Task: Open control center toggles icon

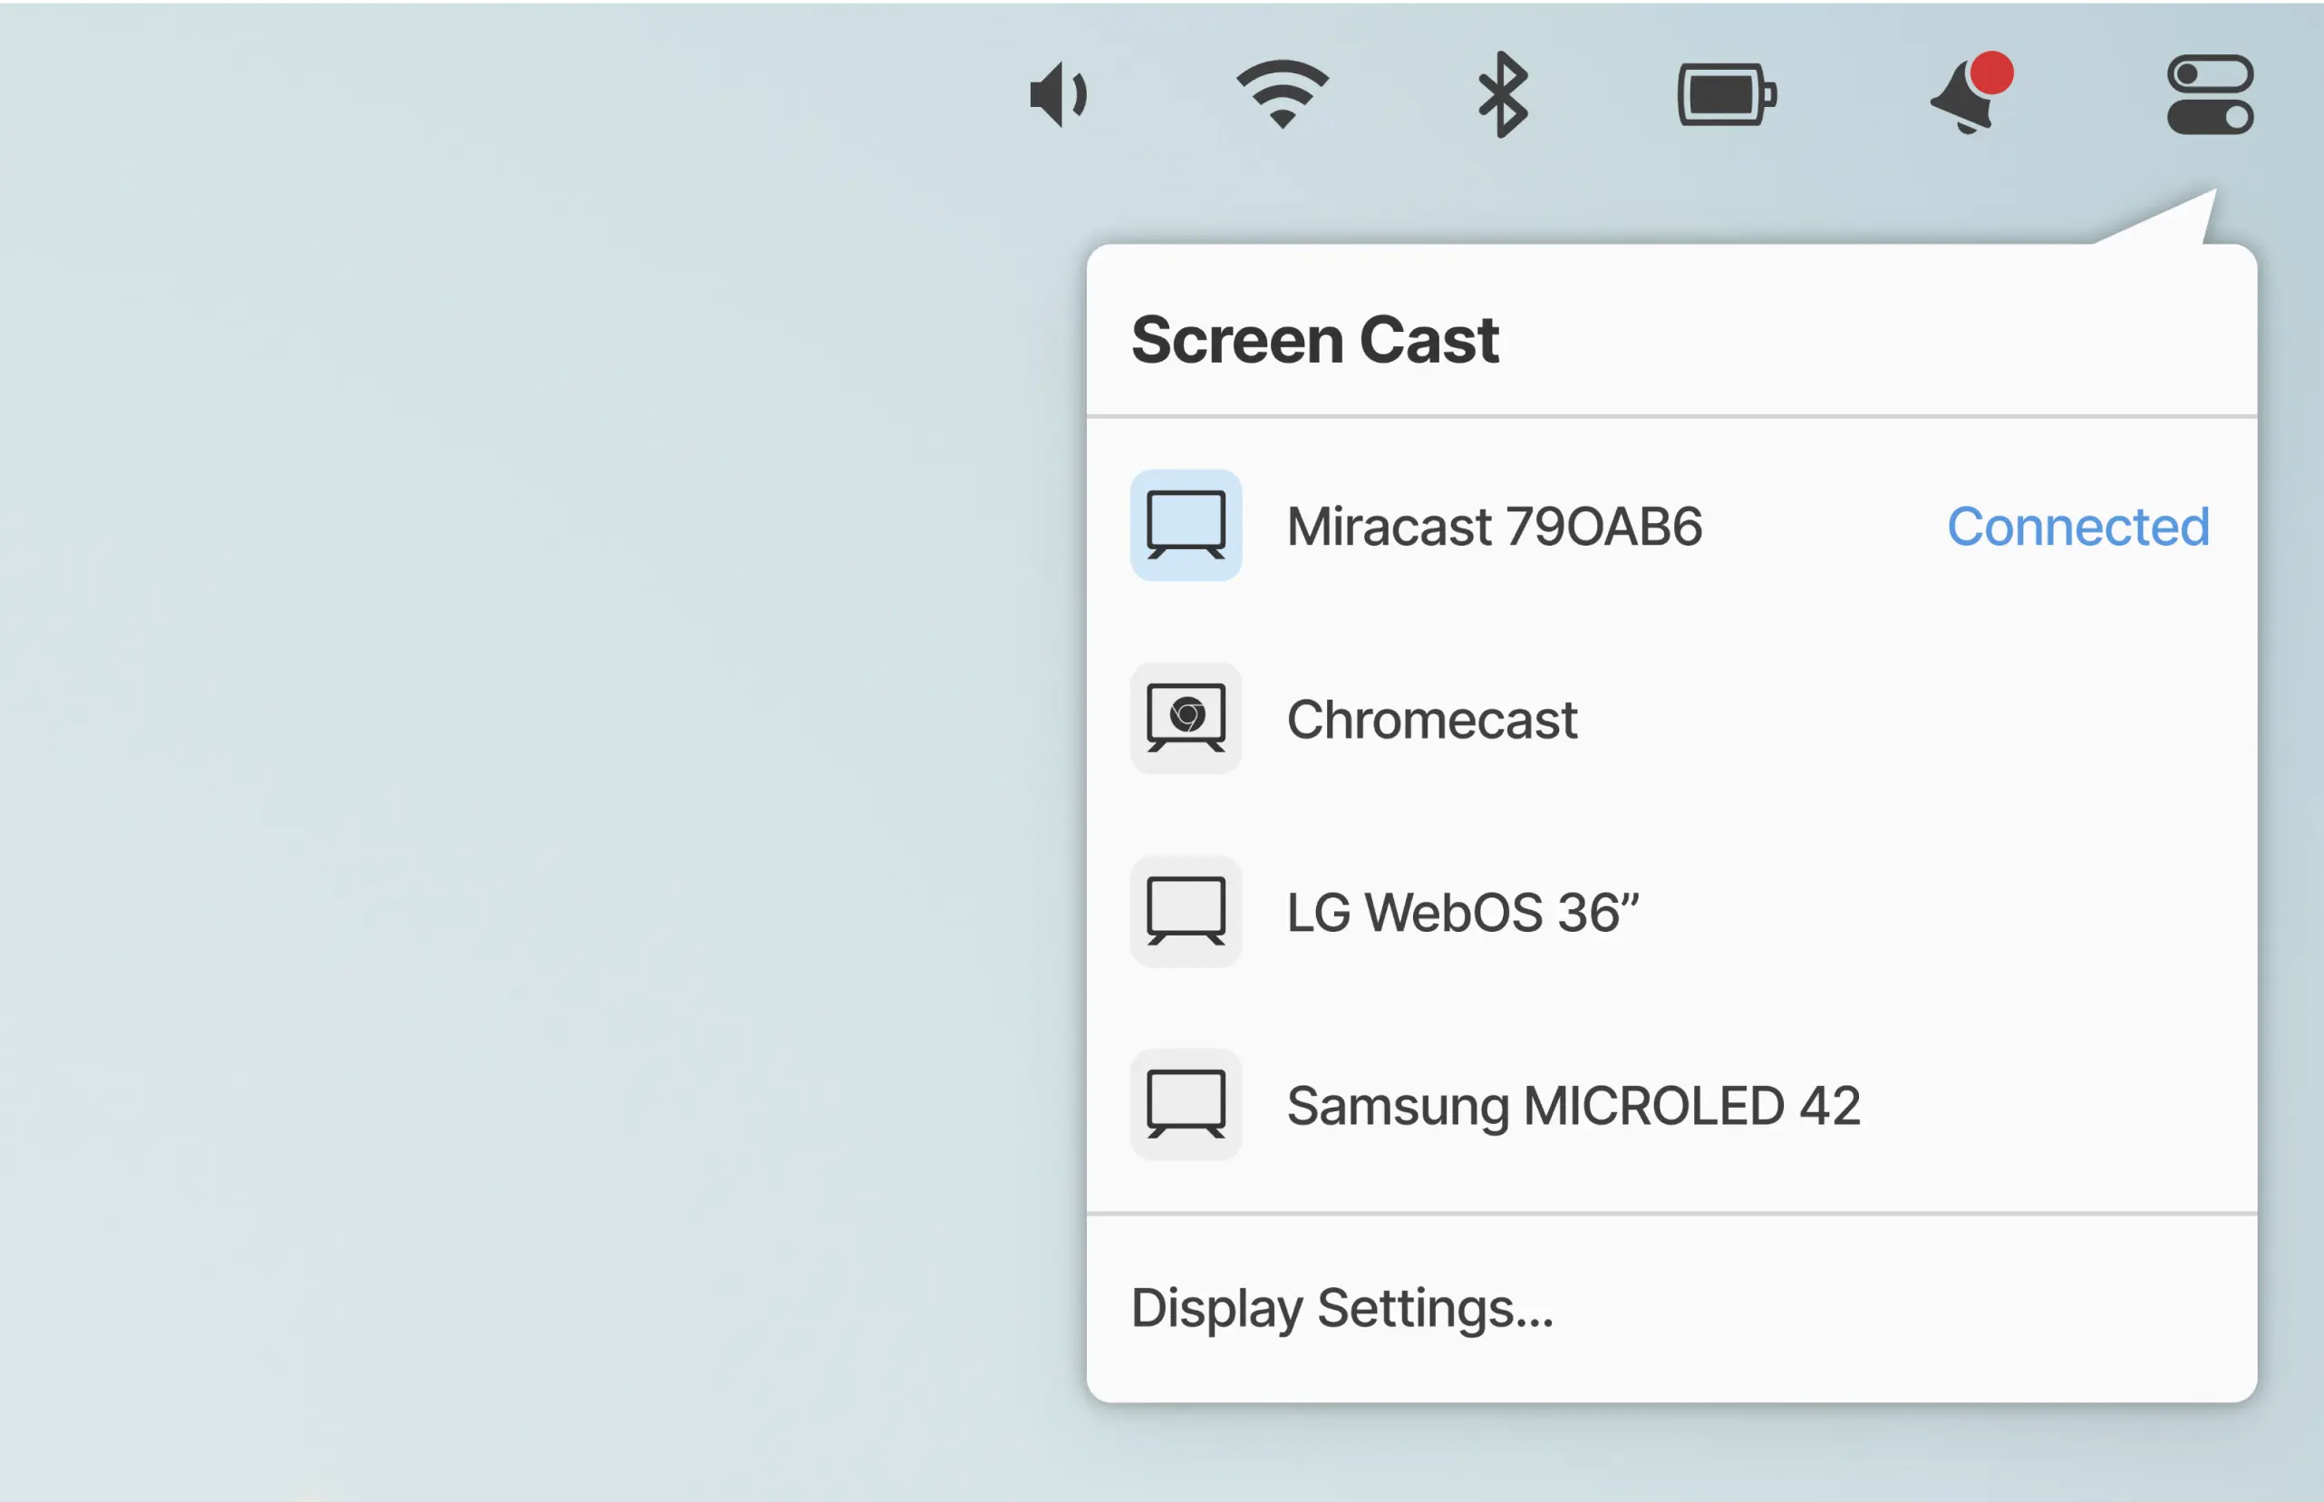Action: coord(2209,94)
